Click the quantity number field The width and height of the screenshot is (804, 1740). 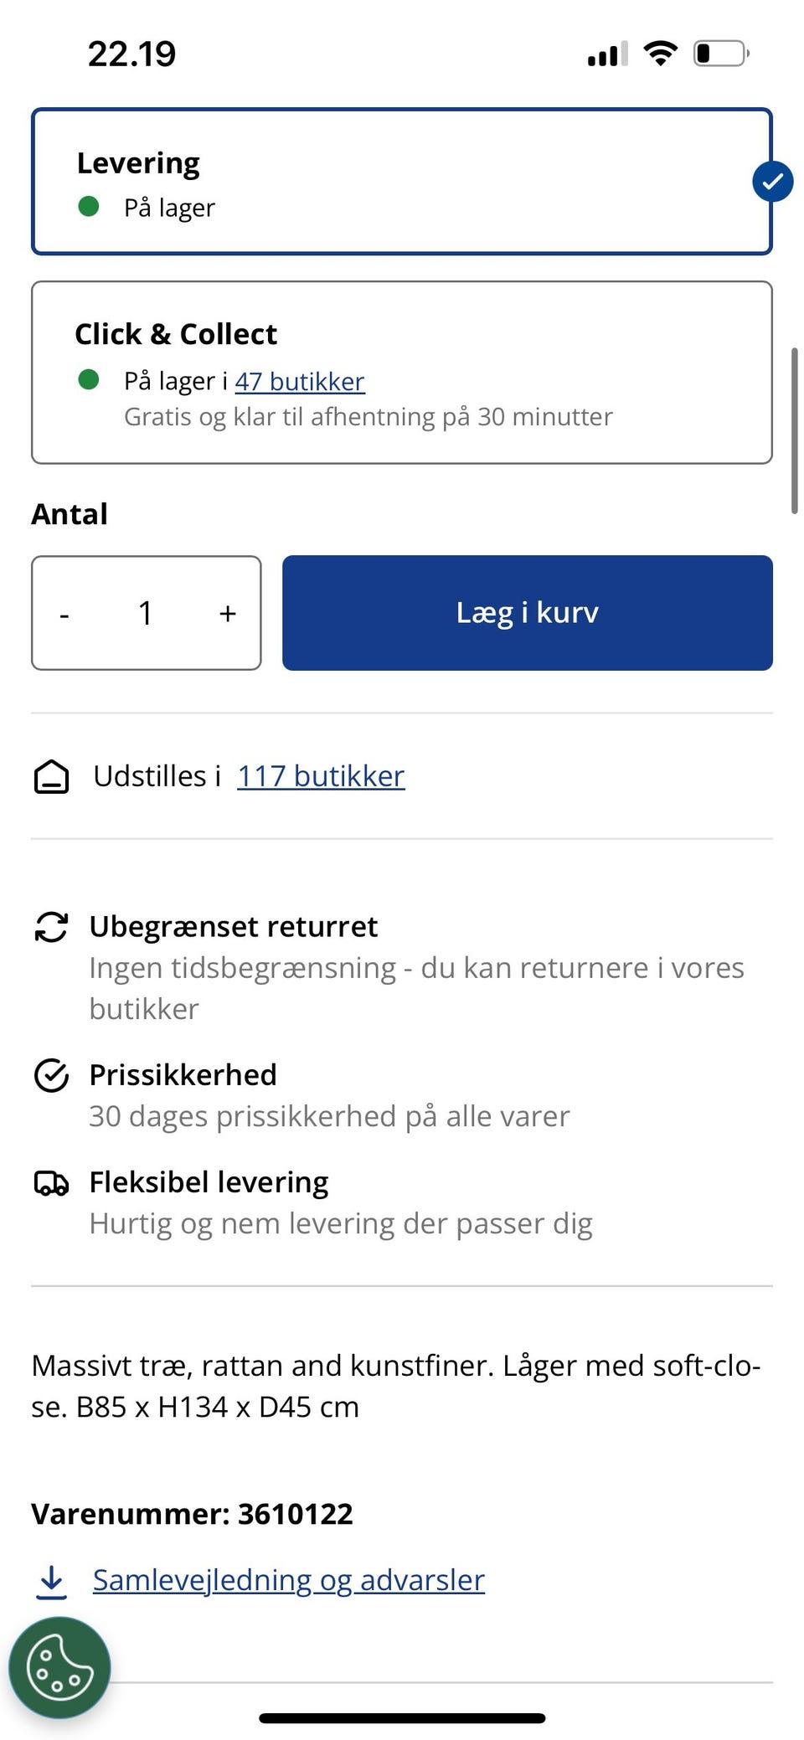146,614
